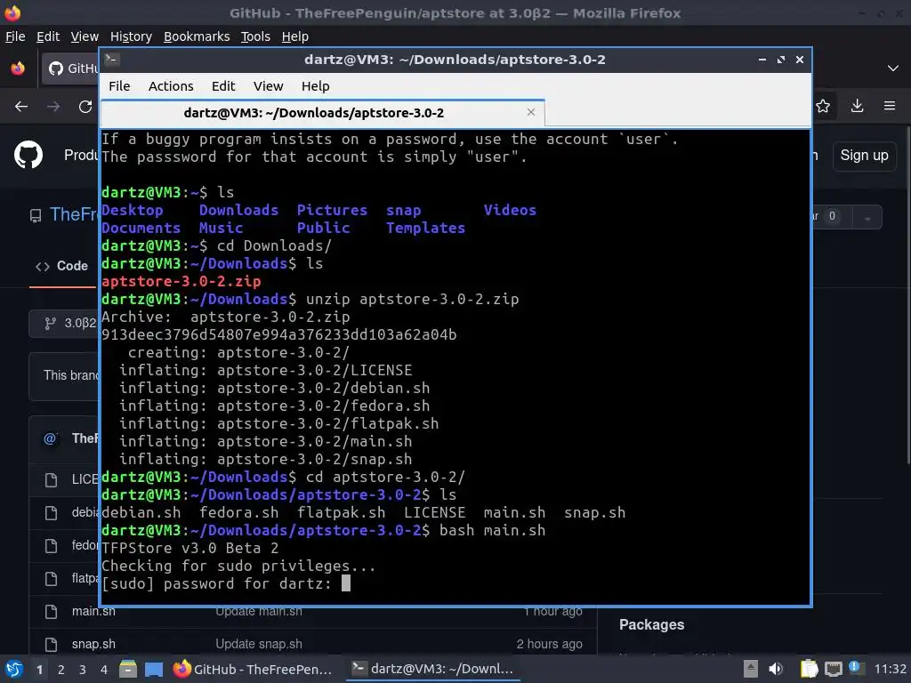Open Firefox hamburger application menu
911x683 pixels.
[890, 106]
